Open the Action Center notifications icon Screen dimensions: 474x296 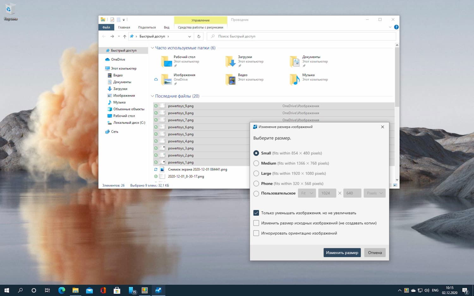(x=465, y=290)
